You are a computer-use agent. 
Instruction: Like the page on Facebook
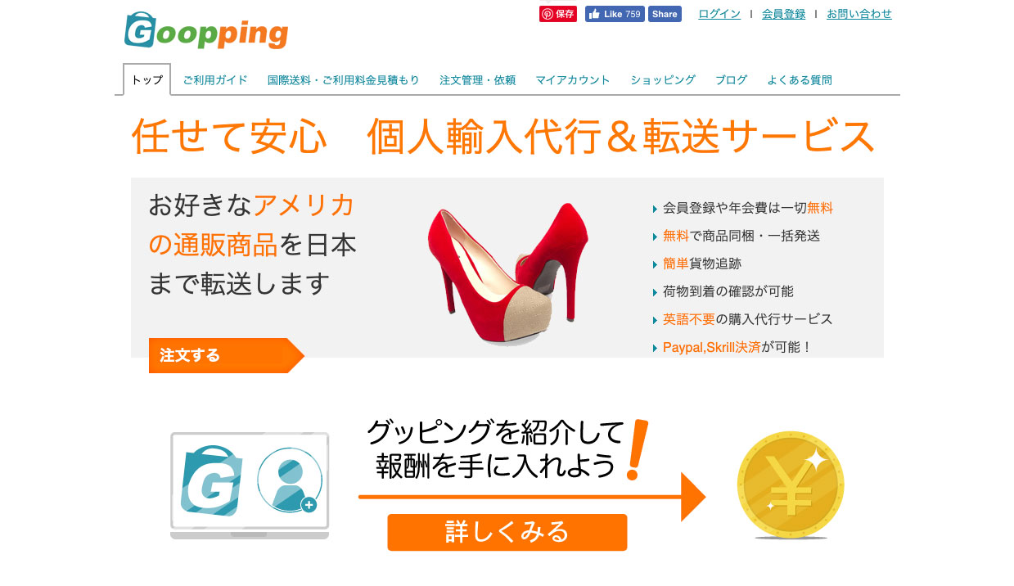coord(615,14)
